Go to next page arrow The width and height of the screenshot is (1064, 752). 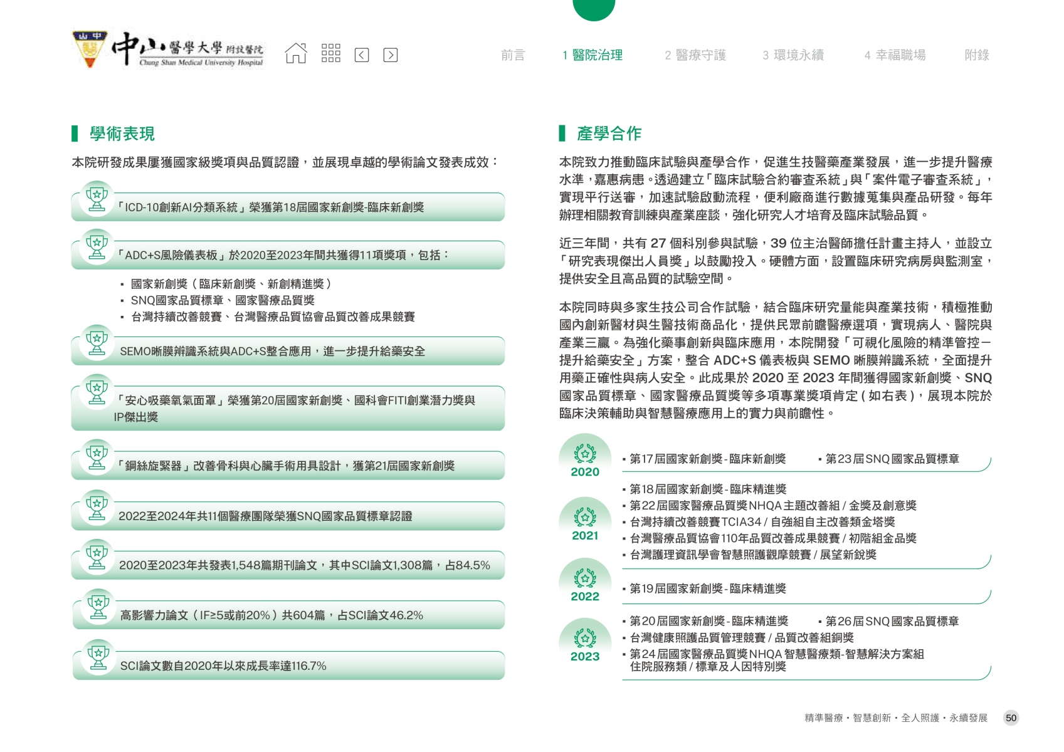390,55
